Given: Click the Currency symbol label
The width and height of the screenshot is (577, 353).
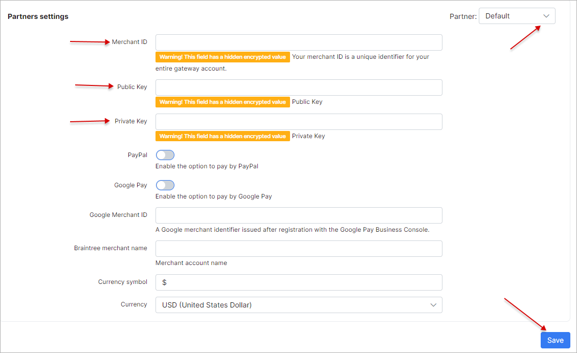Looking at the screenshot, I should coord(122,282).
